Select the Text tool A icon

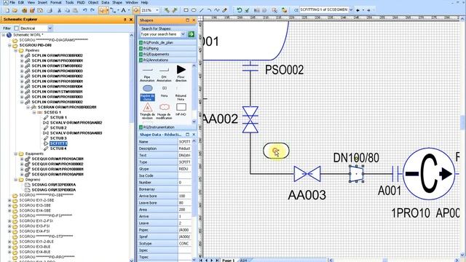[123, 10]
